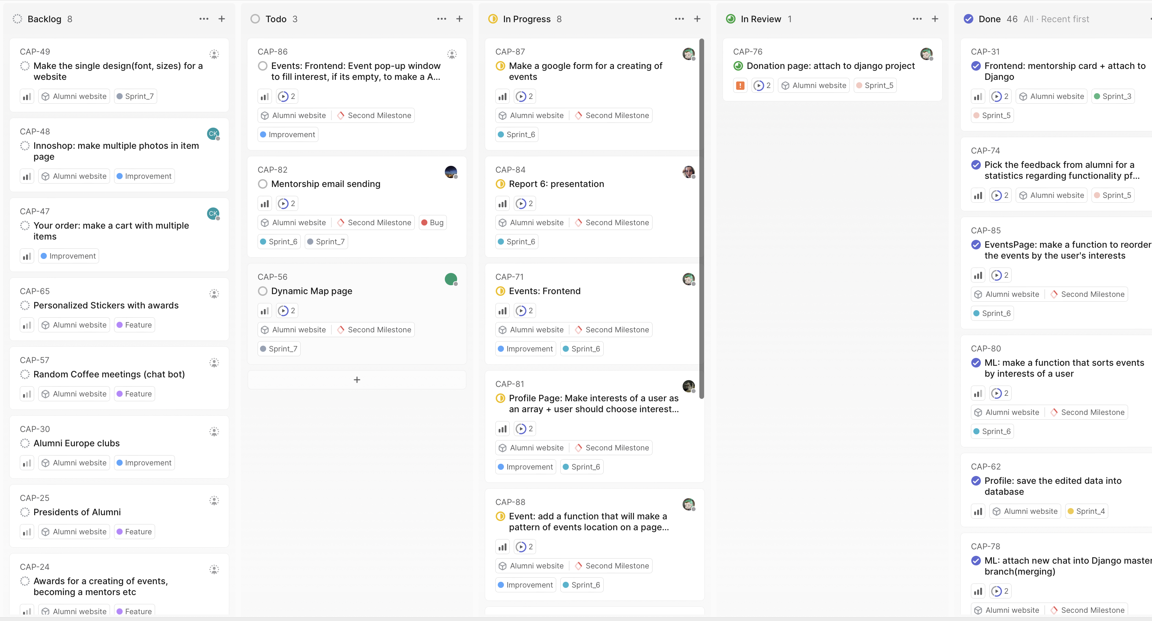Image resolution: width=1152 pixels, height=621 pixels.
Task: Click the Todo column header
Action: point(275,19)
